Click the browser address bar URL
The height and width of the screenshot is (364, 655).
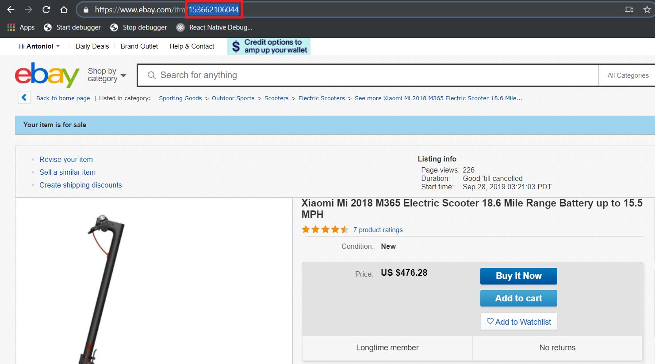167,10
